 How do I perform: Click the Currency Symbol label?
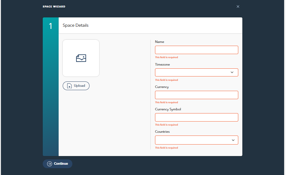click(168, 109)
